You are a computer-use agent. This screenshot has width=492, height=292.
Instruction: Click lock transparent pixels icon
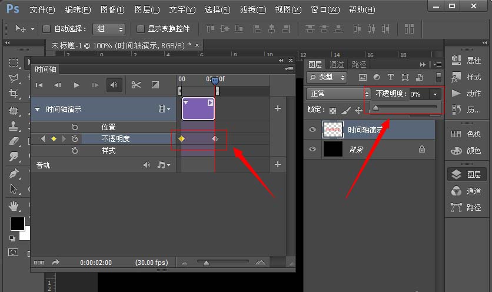click(x=333, y=111)
